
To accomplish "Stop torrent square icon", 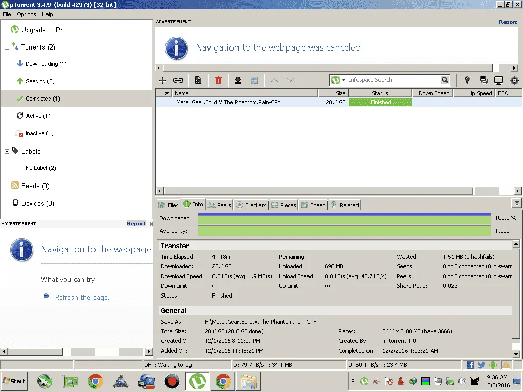I will 254,80.
